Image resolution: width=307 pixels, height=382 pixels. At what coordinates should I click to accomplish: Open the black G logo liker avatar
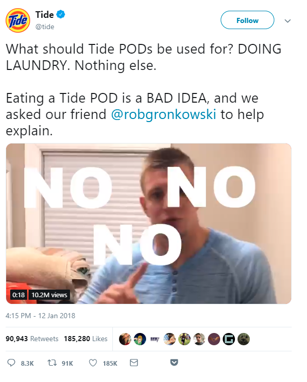click(229, 339)
